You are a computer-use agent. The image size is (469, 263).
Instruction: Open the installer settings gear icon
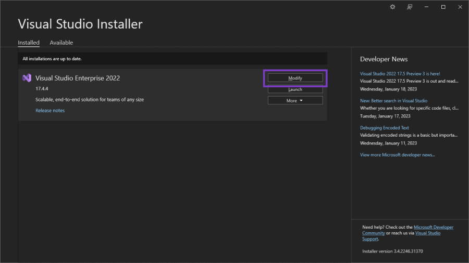pyautogui.click(x=392, y=7)
